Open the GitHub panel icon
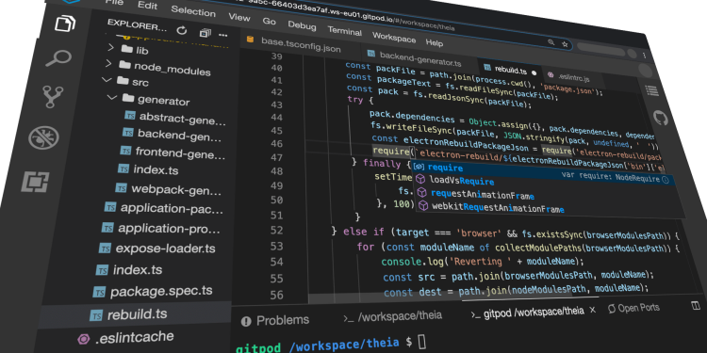The image size is (707, 353). point(661,118)
